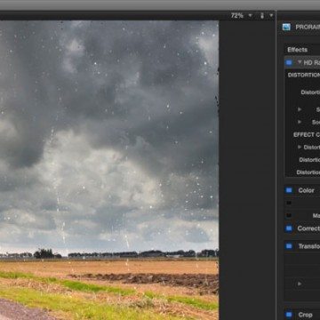Toggle the Color section checkbox

coord(289,190)
